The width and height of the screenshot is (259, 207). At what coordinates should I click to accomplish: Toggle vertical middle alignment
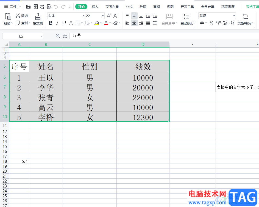[134, 16]
